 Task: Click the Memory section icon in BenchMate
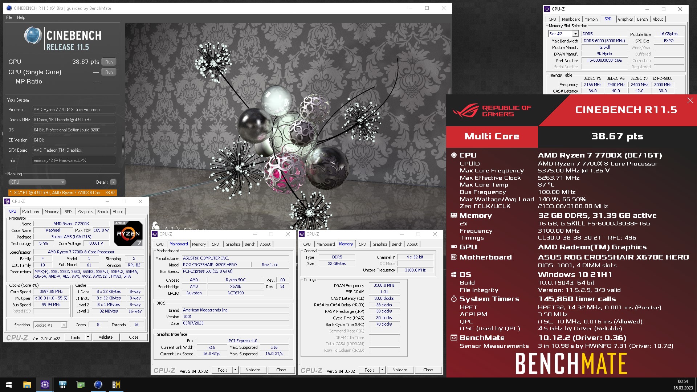coord(454,215)
